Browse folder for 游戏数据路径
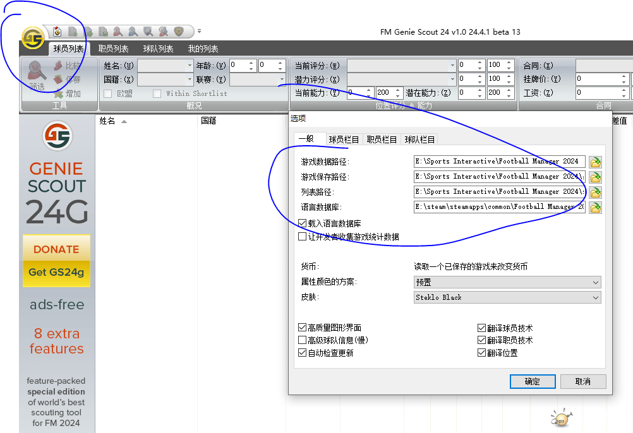The height and width of the screenshot is (433, 633). (x=595, y=162)
